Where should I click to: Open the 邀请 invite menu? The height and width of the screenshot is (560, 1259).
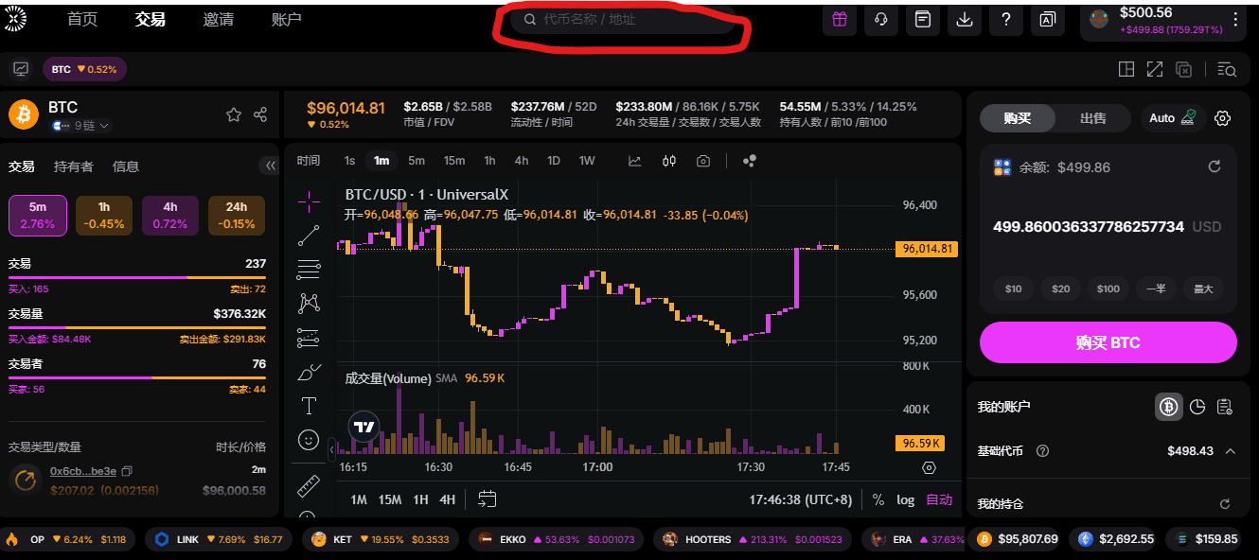coord(218,19)
